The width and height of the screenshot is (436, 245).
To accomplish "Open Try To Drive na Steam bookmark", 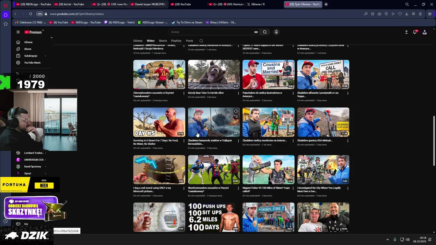I will click(x=187, y=22).
